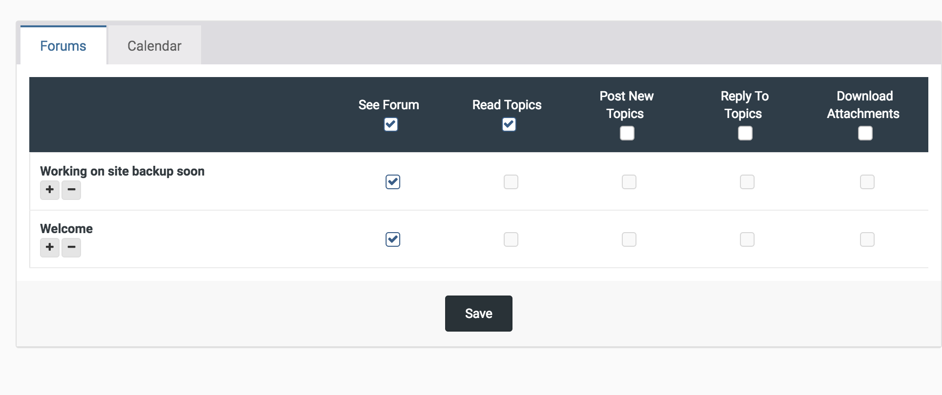Select the Forums tab

(63, 46)
